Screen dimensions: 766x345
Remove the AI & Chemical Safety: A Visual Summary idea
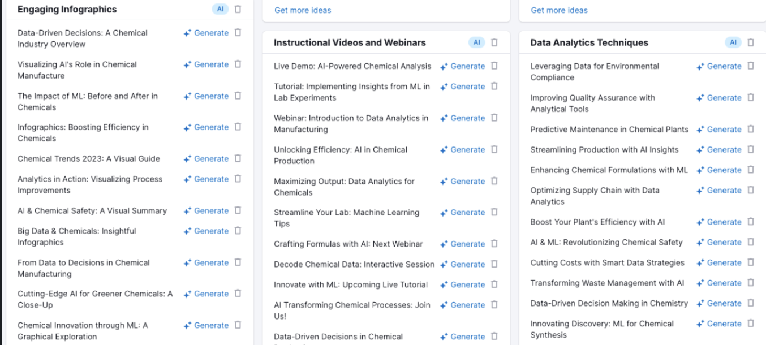coord(238,211)
